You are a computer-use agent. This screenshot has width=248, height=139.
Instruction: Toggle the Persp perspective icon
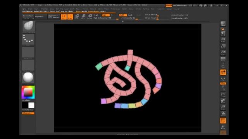coord(223,59)
